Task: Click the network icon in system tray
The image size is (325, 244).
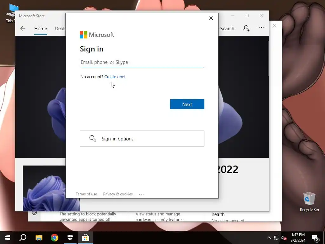Action: (276, 238)
